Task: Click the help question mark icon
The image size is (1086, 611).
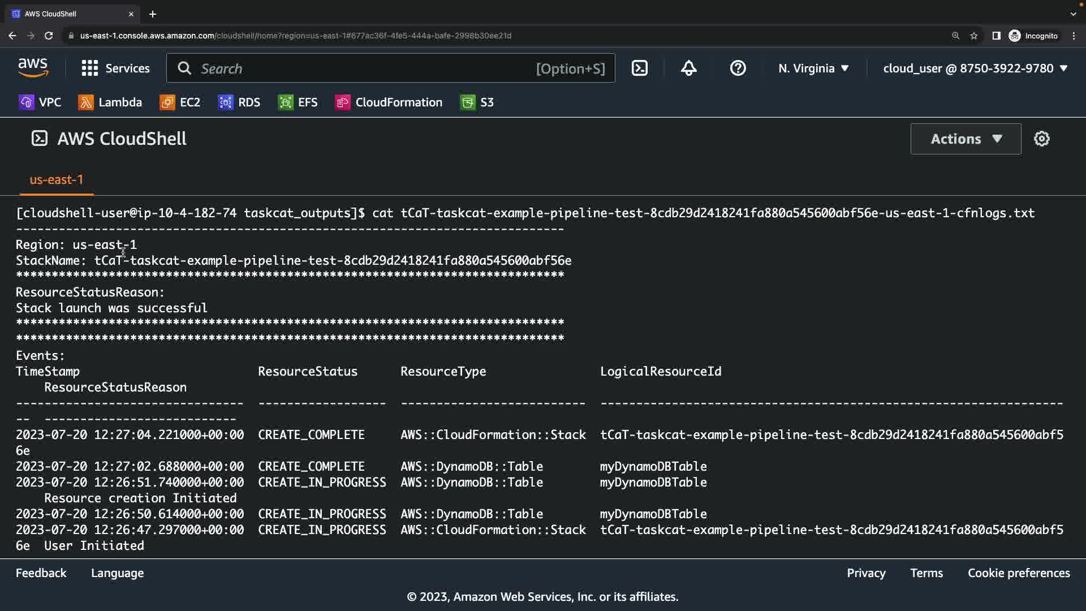Action: (x=738, y=68)
